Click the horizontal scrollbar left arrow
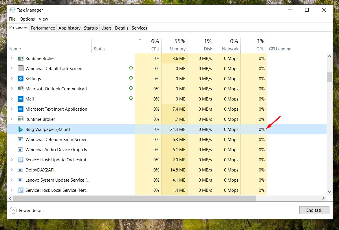This screenshot has width=339, height=230. pyautogui.click(x=10, y=198)
